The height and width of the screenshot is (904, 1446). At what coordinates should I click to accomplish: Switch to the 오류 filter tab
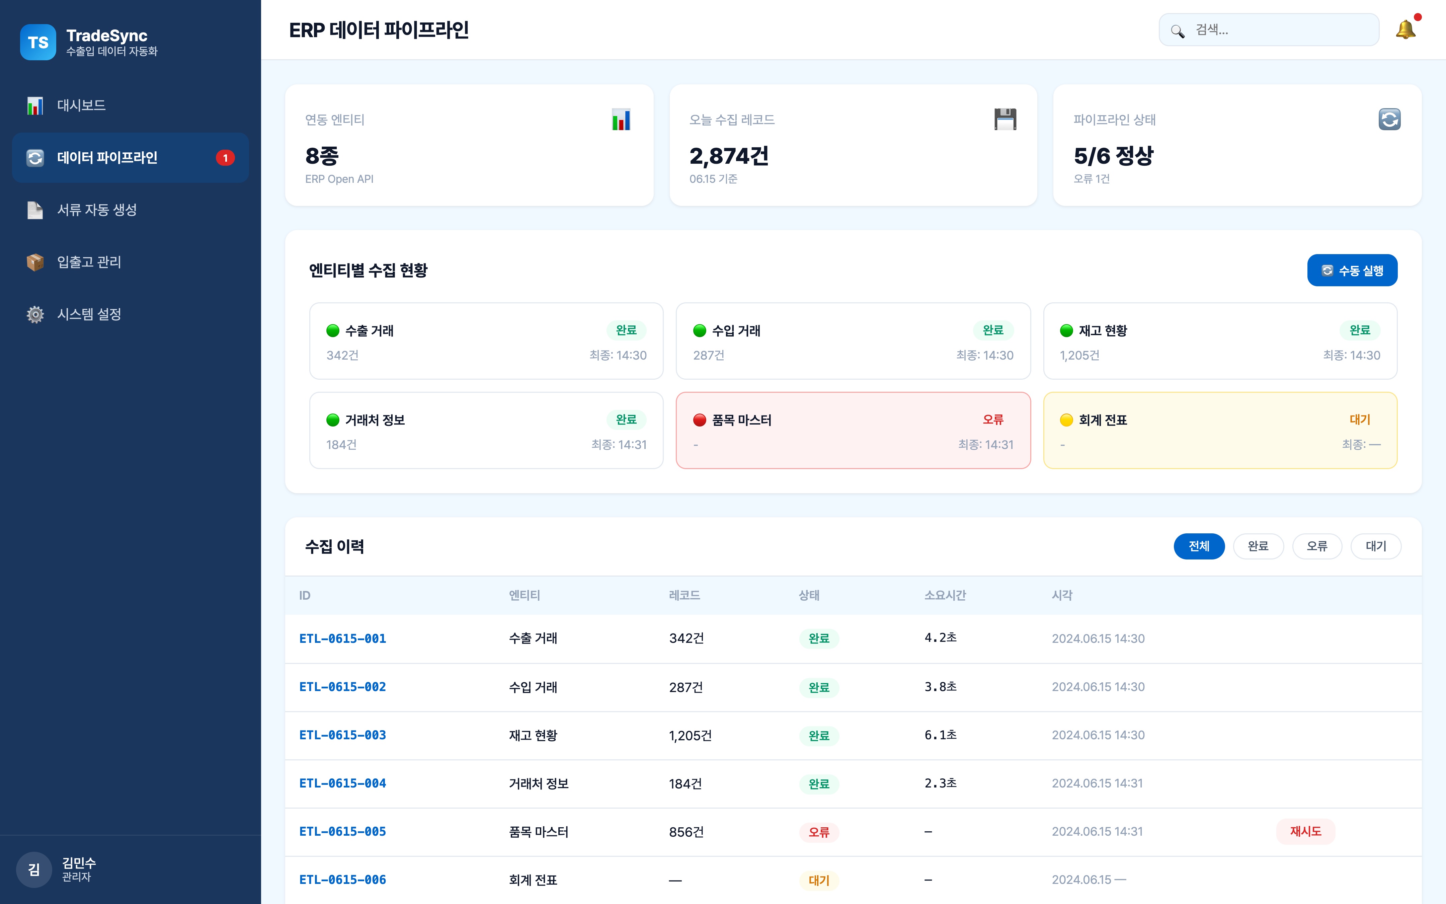pyautogui.click(x=1317, y=546)
